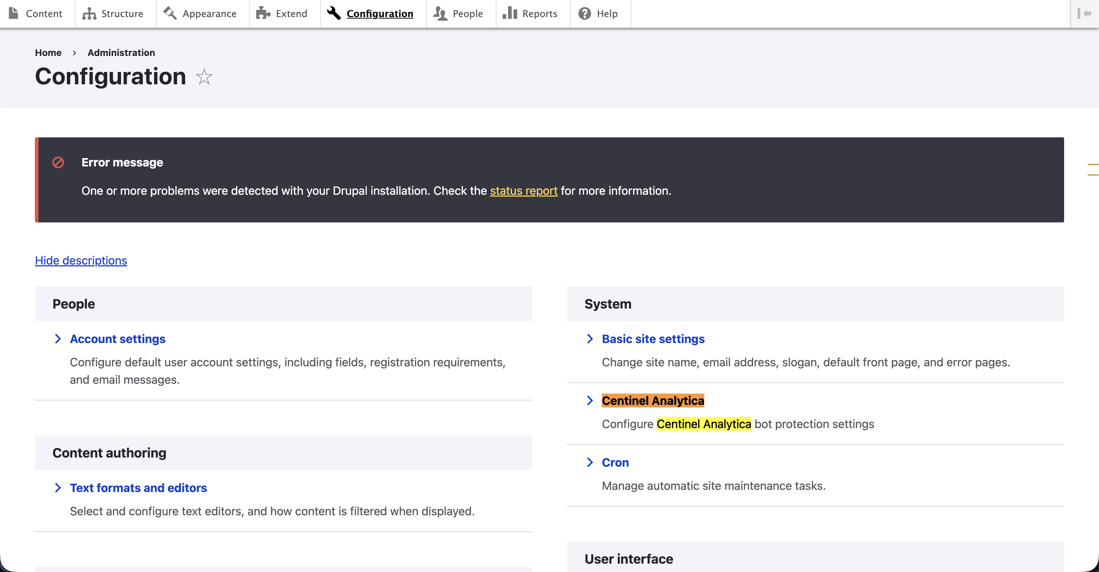Toggle the Configuration page bookmark star
Viewport: 1099px width, 572px height.
coord(204,77)
